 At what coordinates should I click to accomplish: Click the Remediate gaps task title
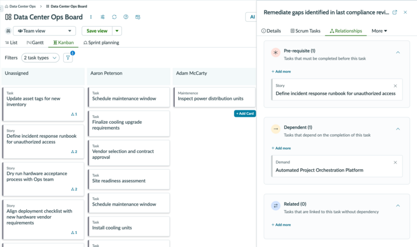point(326,12)
